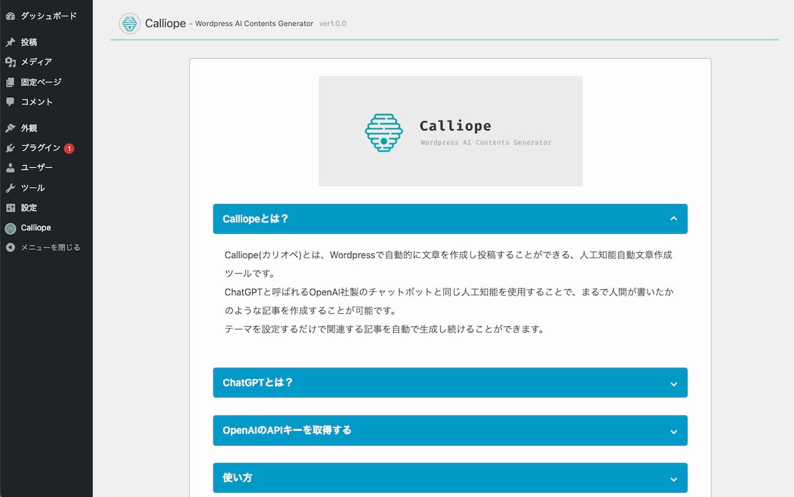The height and width of the screenshot is (497, 794).
Task: Click chevron on OpenAIのAPIキーを取得する row
Action: point(674,432)
